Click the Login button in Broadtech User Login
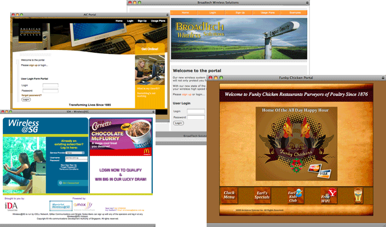Image resolution: width=386 pixels, height=227 pixels. click(x=178, y=123)
